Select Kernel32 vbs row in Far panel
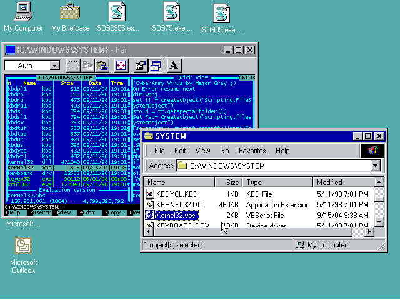Image resolution: width=400 pixels, height=300 pixels. coord(67,167)
